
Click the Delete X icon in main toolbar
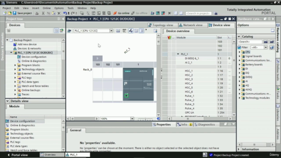point(59,13)
